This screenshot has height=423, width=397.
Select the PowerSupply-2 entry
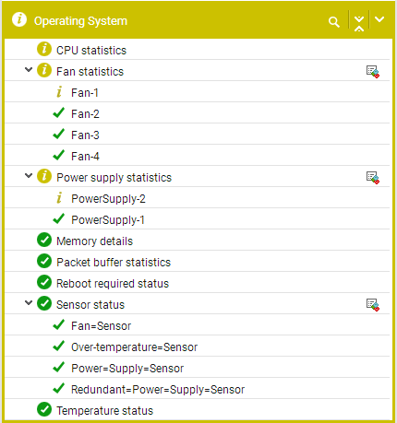[x=197, y=198]
